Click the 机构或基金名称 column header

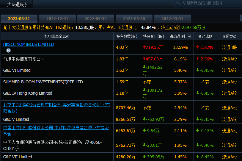click(57, 36)
